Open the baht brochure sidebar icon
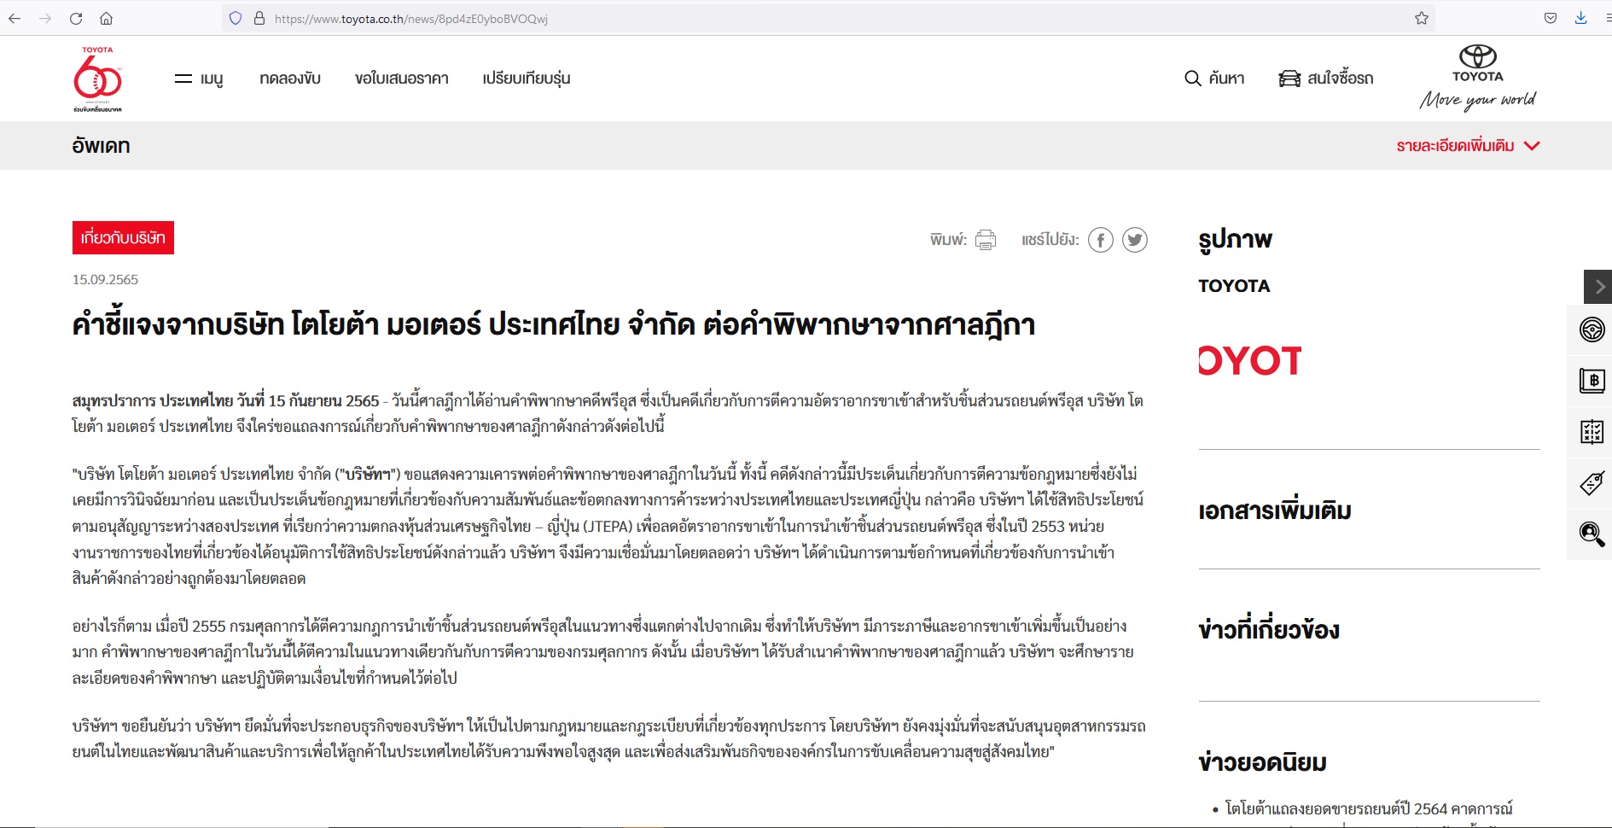The image size is (1612, 828). pyautogui.click(x=1592, y=381)
